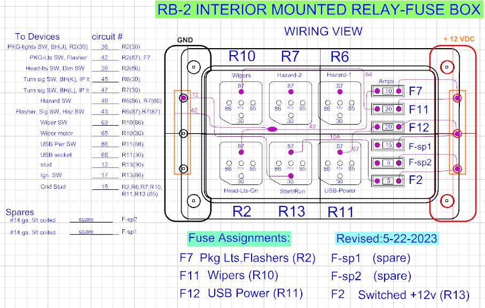Click the F11 Wipers (R10) assignment
Screen dimensions: 485x308
click(x=229, y=275)
